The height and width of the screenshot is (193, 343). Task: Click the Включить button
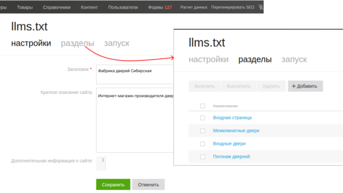[205, 86]
